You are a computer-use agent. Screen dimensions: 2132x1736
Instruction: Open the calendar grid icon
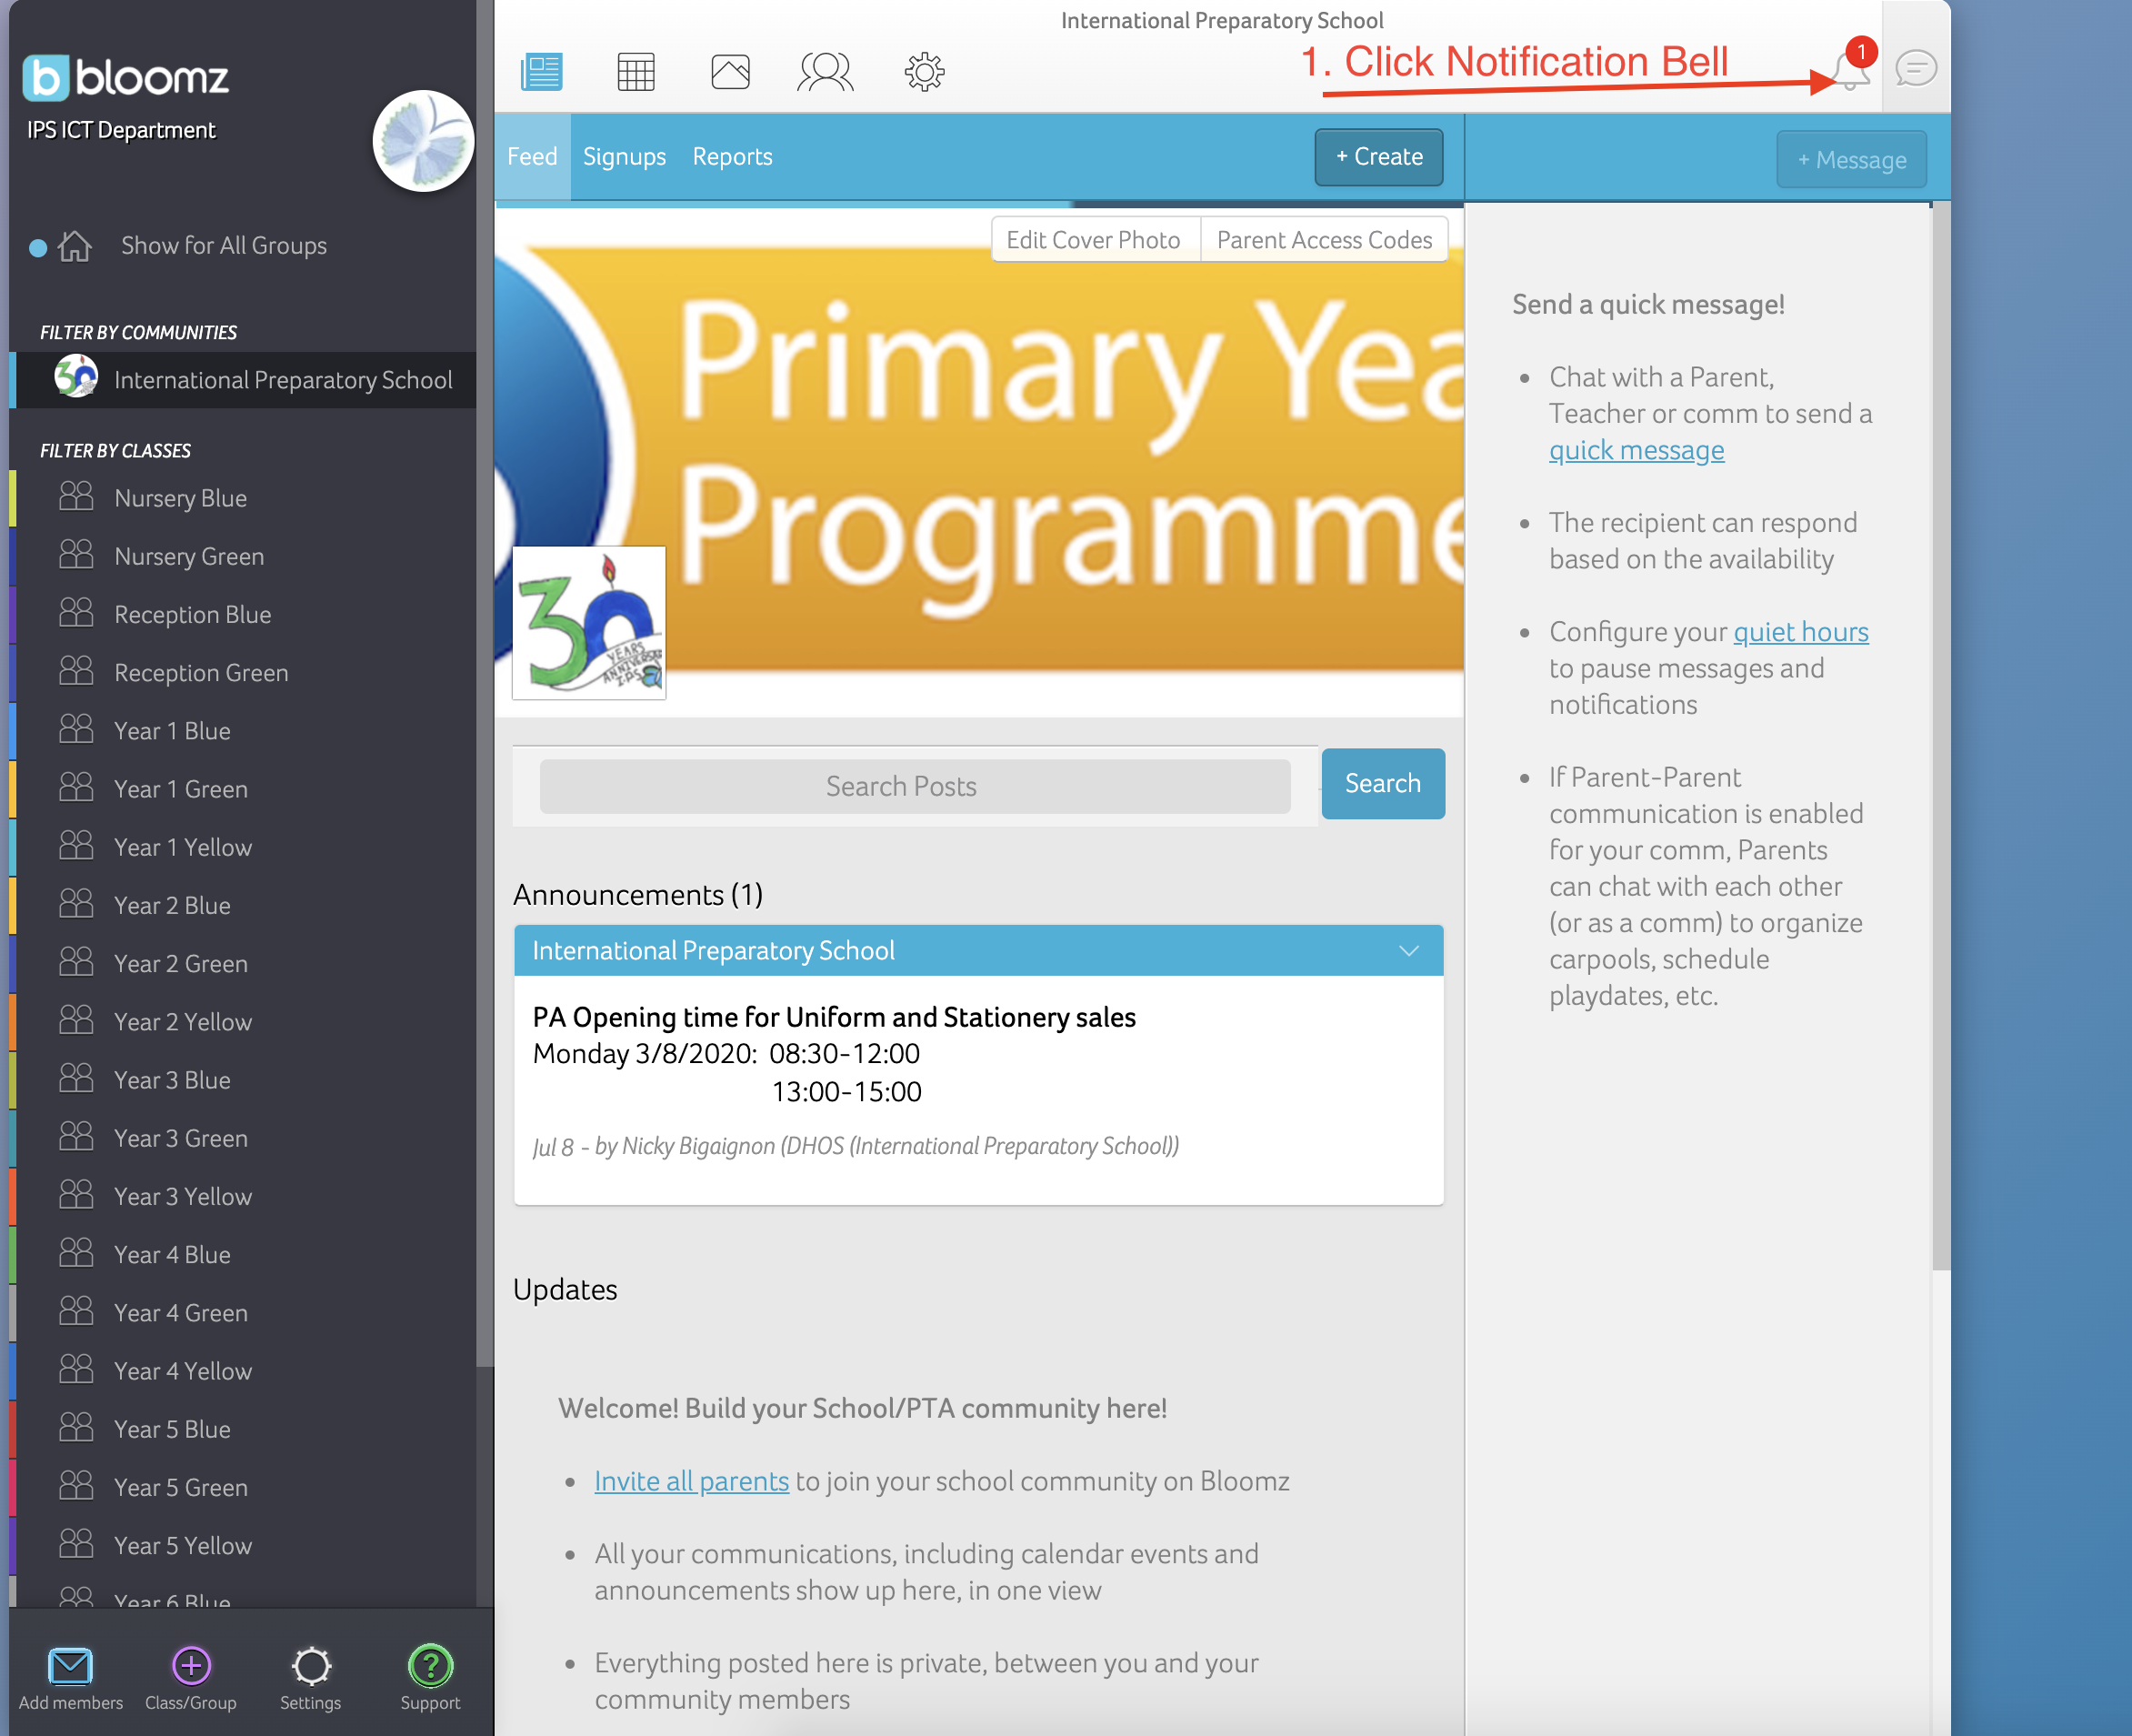636,72
